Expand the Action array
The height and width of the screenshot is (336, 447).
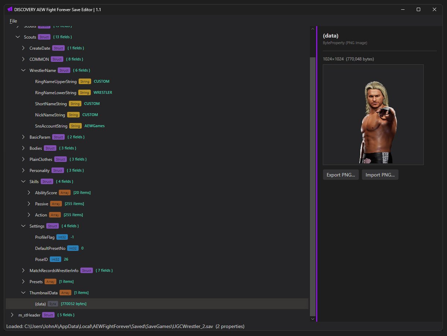29,215
